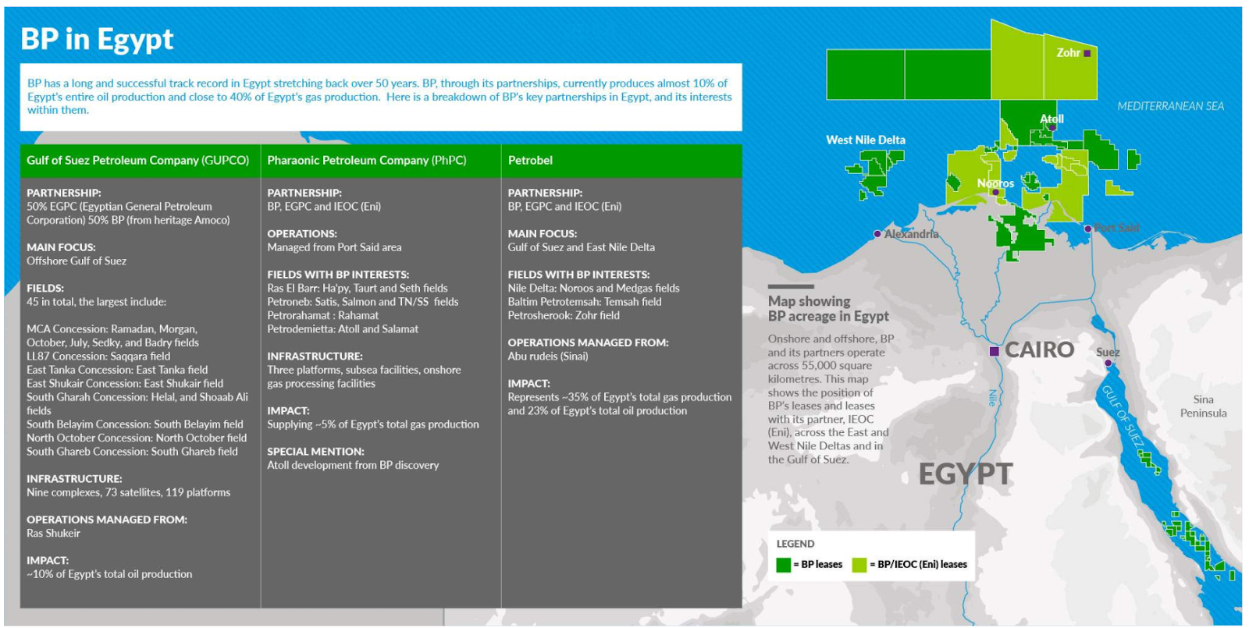Click "MCA Concession: Ramadan, Morgan," line

coord(112,329)
